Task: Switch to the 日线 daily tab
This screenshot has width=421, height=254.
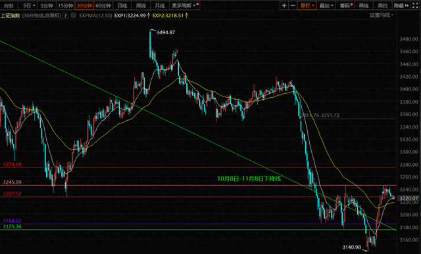Action: (122, 5)
